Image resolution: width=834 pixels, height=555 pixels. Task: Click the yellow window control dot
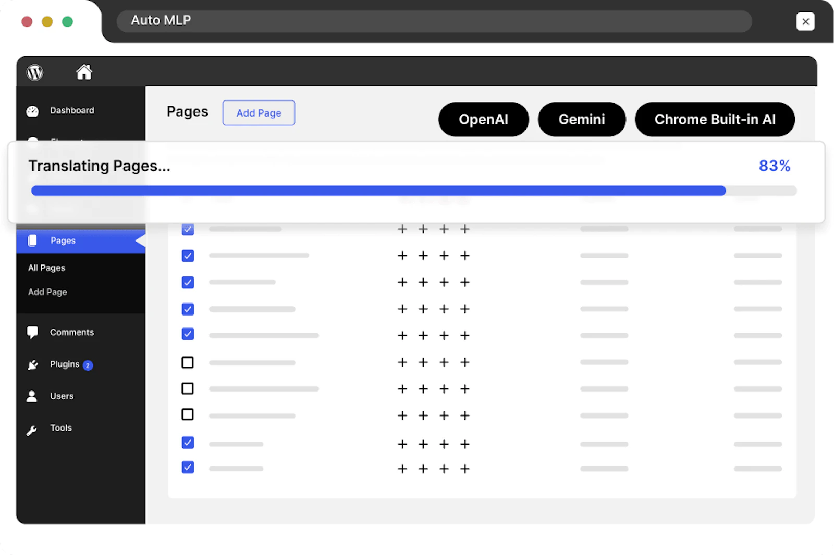[47, 21]
